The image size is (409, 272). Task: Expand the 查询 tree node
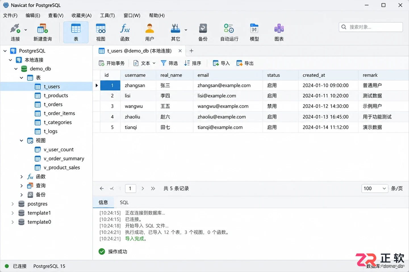point(22,186)
